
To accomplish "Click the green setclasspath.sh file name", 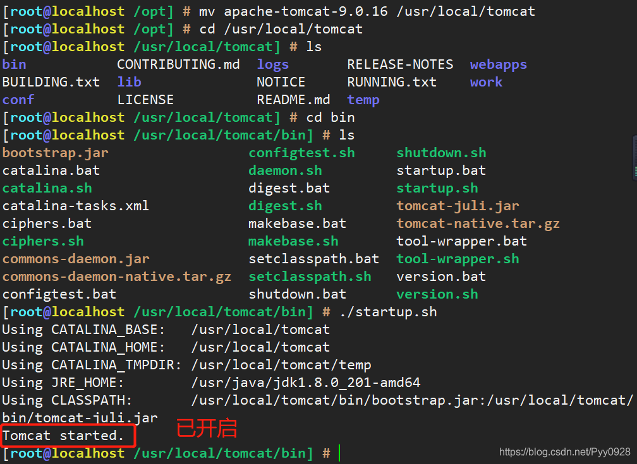I will pos(310,277).
